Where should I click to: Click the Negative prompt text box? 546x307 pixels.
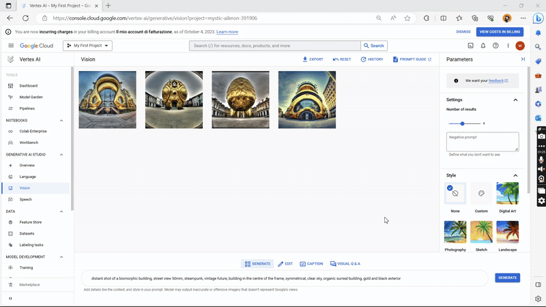coord(482,141)
